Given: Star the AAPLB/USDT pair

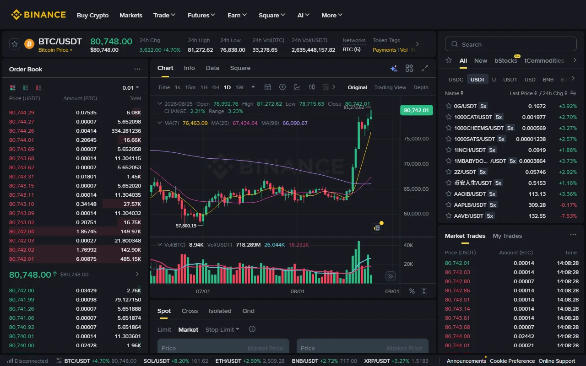Looking at the screenshot, I should pos(449,205).
